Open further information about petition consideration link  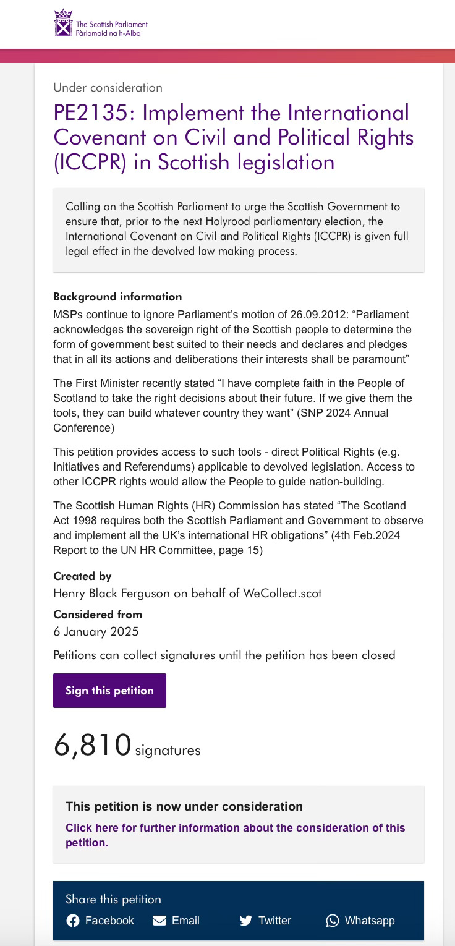click(x=236, y=835)
